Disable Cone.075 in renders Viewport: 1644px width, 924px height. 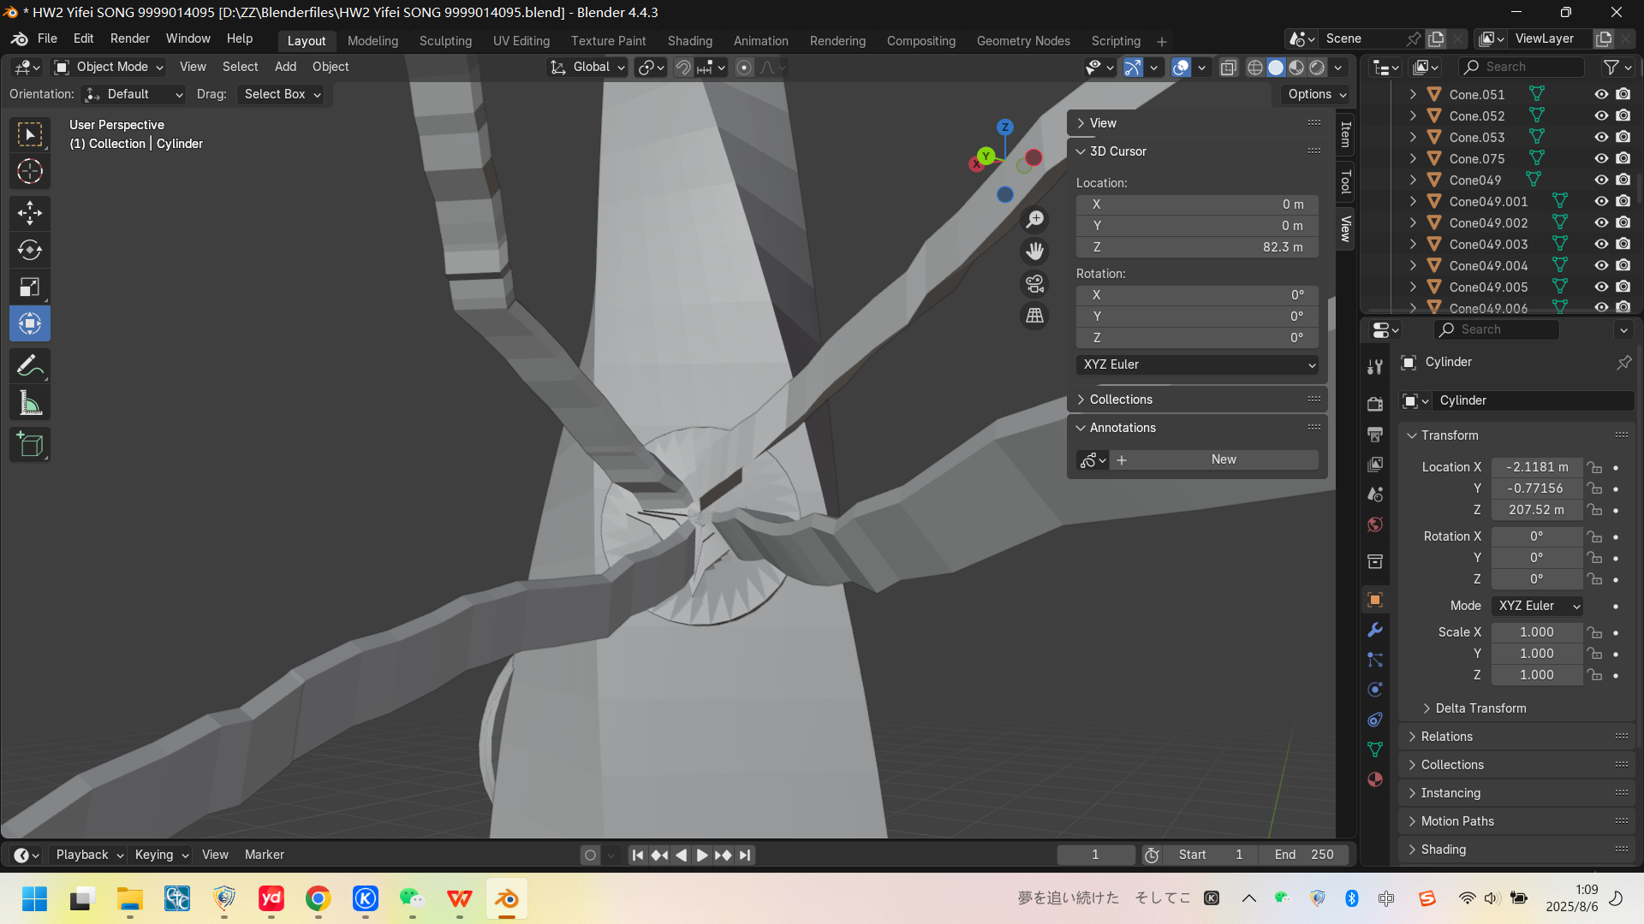[1623, 158]
